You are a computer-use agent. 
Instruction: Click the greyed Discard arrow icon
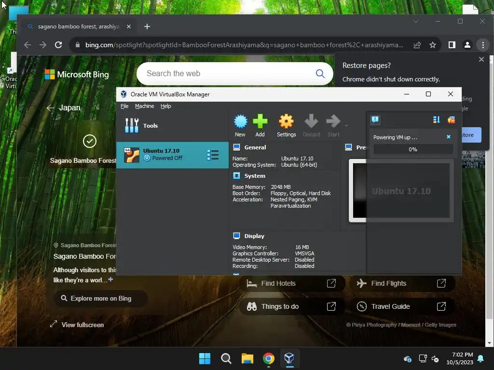(x=311, y=121)
